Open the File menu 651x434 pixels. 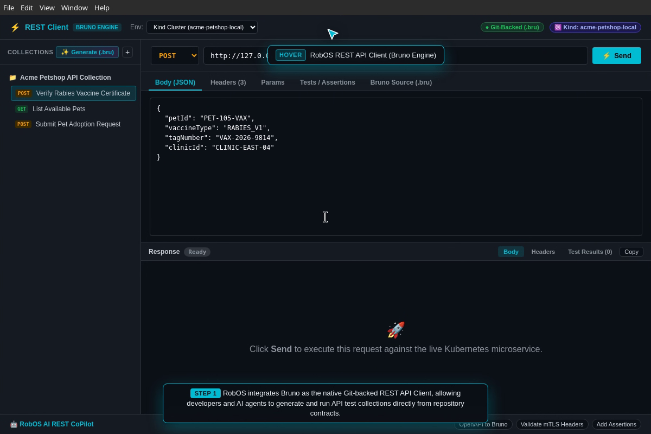(9, 8)
